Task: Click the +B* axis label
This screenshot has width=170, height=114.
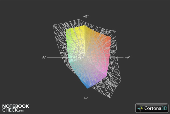Action: pyautogui.click(x=86, y=16)
